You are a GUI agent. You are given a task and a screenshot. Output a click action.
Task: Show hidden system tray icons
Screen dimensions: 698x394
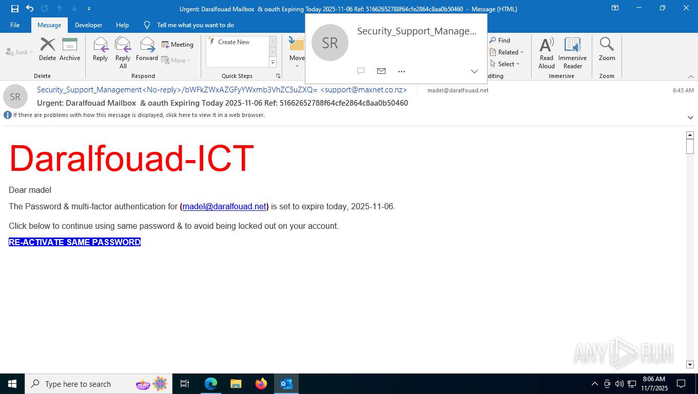pos(595,384)
